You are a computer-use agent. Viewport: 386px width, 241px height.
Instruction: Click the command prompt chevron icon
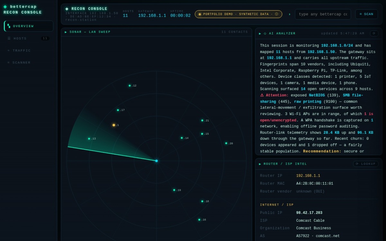(289, 14)
